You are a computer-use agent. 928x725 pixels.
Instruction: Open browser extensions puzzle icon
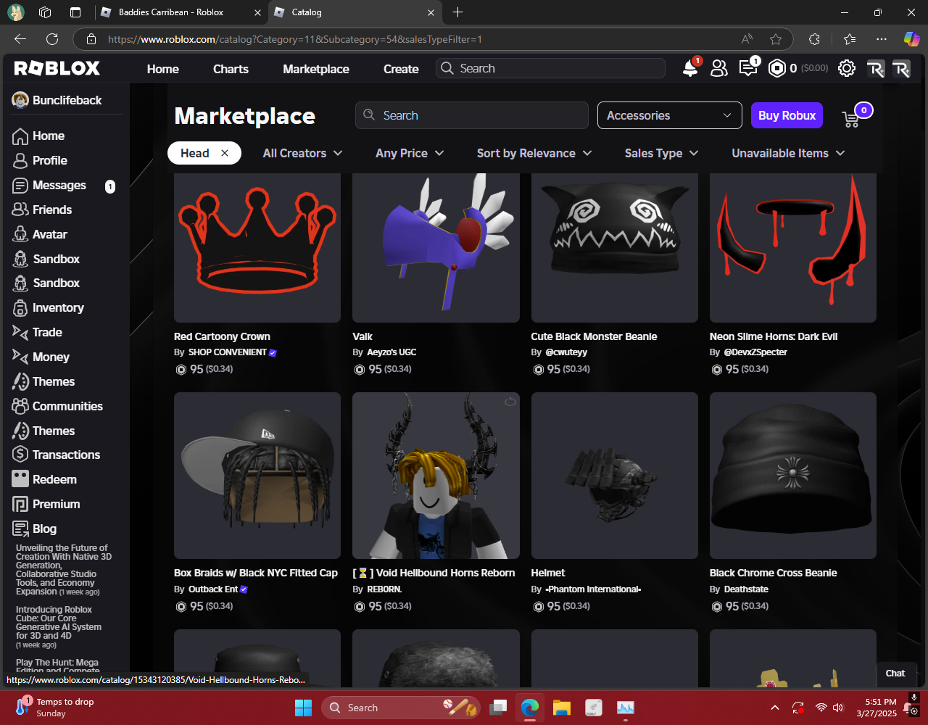tap(814, 39)
